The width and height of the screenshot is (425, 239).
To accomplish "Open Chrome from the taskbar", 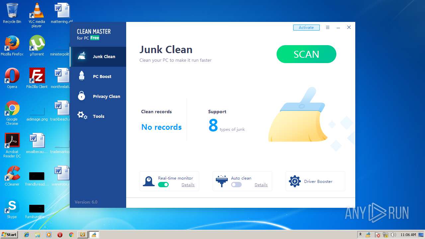I will (x=71, y=235).
